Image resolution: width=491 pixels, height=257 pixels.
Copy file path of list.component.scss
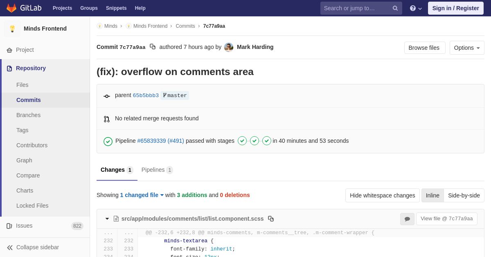tap(271, 219)
